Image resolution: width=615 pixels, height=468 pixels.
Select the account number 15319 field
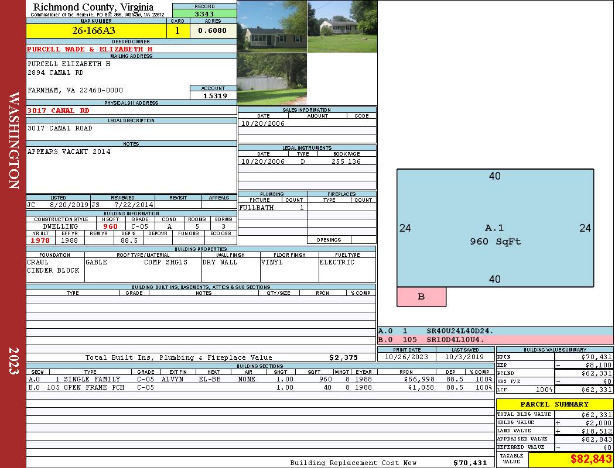click(x=213, y=95)
